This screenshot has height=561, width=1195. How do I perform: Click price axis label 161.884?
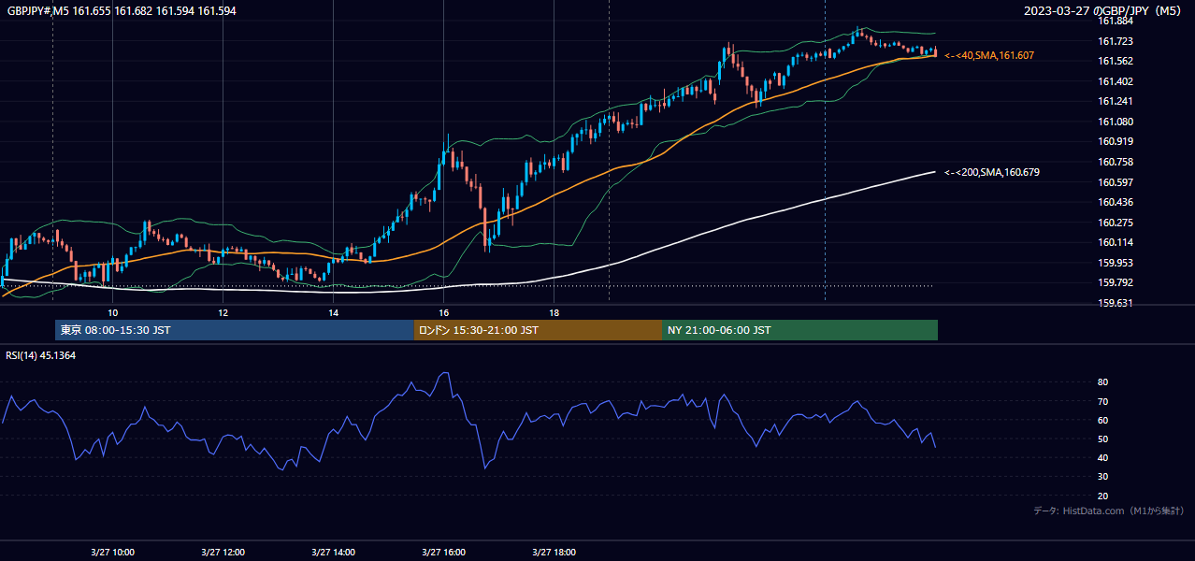(1116, 21)
